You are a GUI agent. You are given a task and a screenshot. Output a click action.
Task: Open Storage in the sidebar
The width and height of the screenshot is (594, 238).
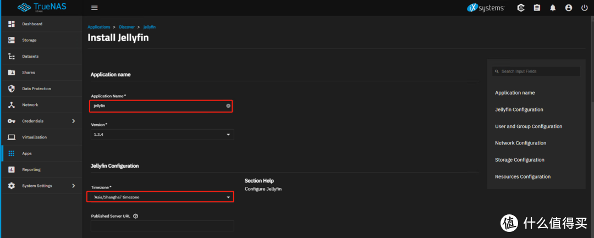tap(29, 40)
